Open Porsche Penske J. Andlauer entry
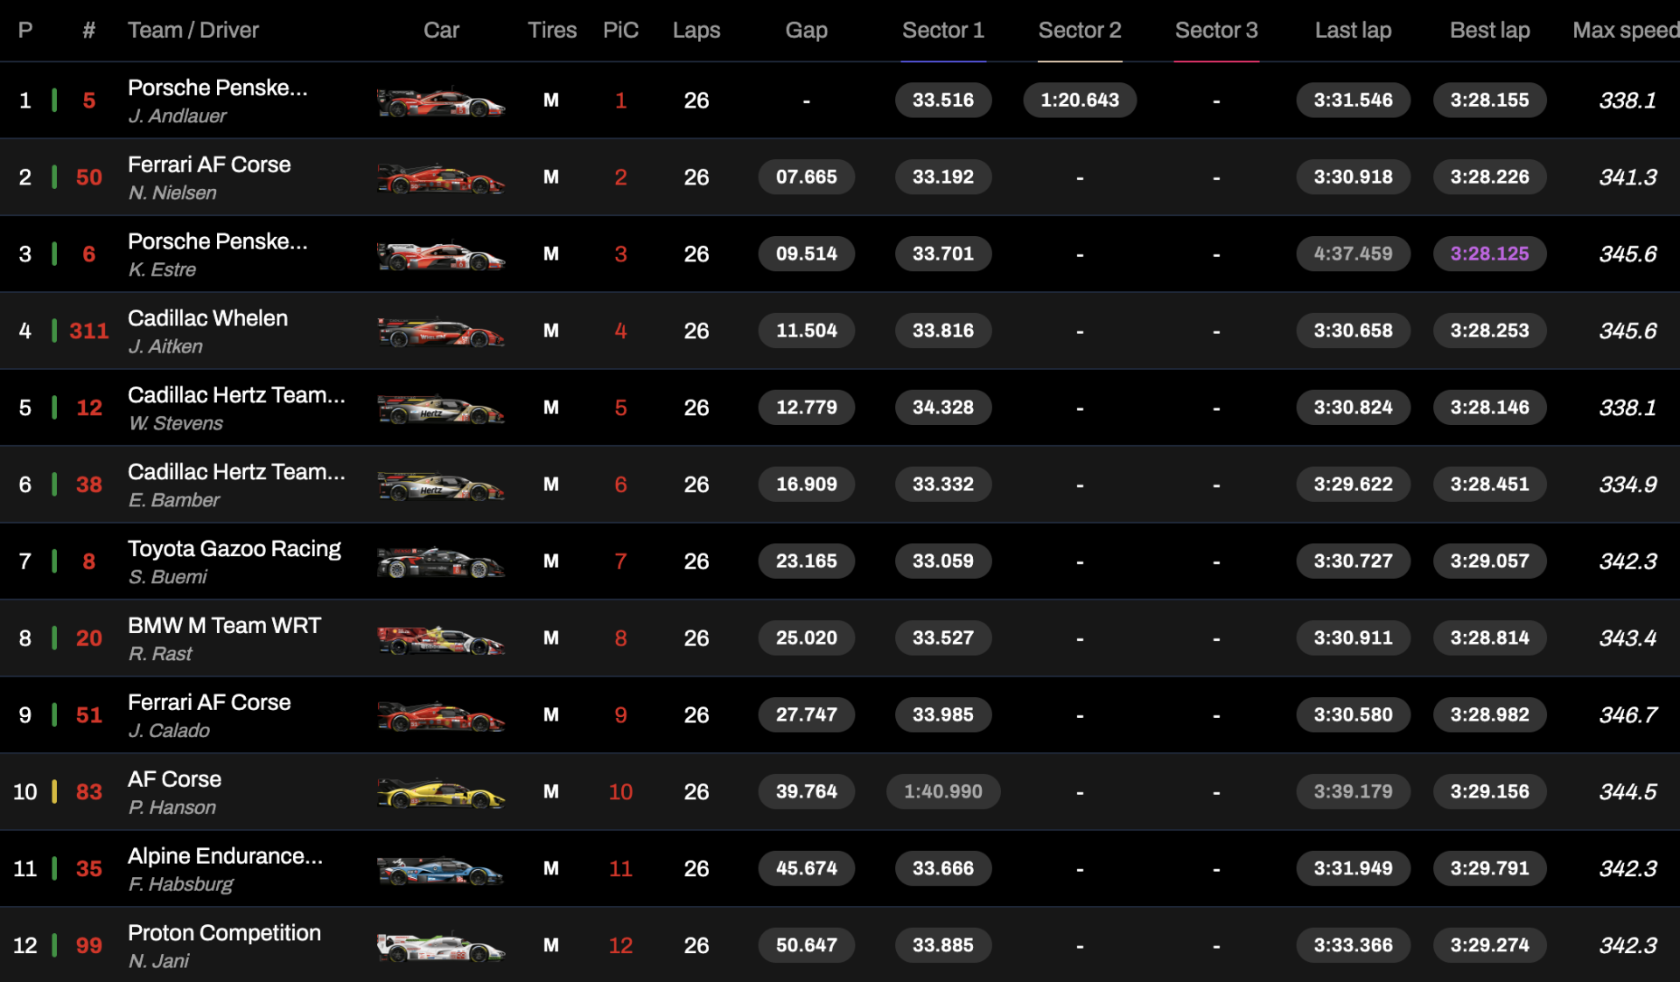1680x982 pixels. [x=217, y=101]
